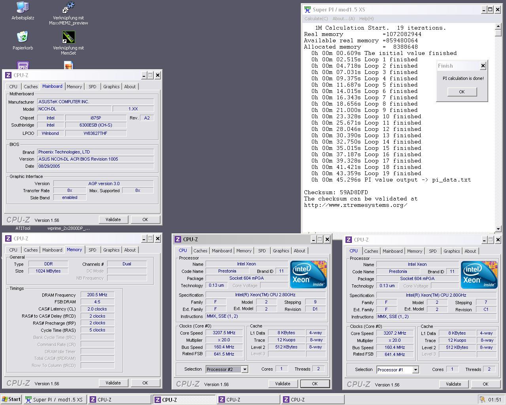
Task: Click the BIOS Date 08/29/2005 field
Action: [x=95, y=166]
